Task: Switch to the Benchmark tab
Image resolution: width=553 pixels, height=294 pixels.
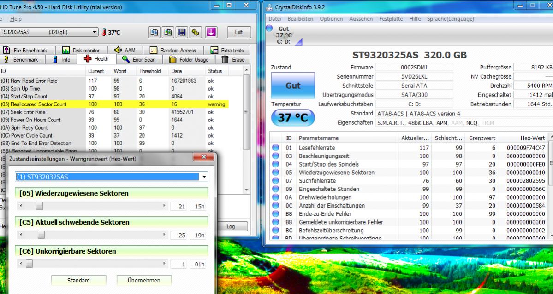Action: coord(23,59)
